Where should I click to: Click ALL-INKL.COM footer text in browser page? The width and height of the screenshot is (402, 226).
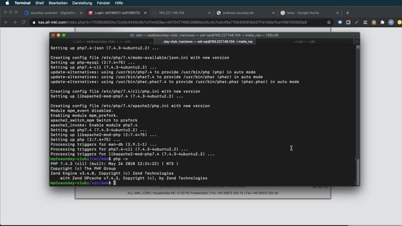tap(202, 193)
